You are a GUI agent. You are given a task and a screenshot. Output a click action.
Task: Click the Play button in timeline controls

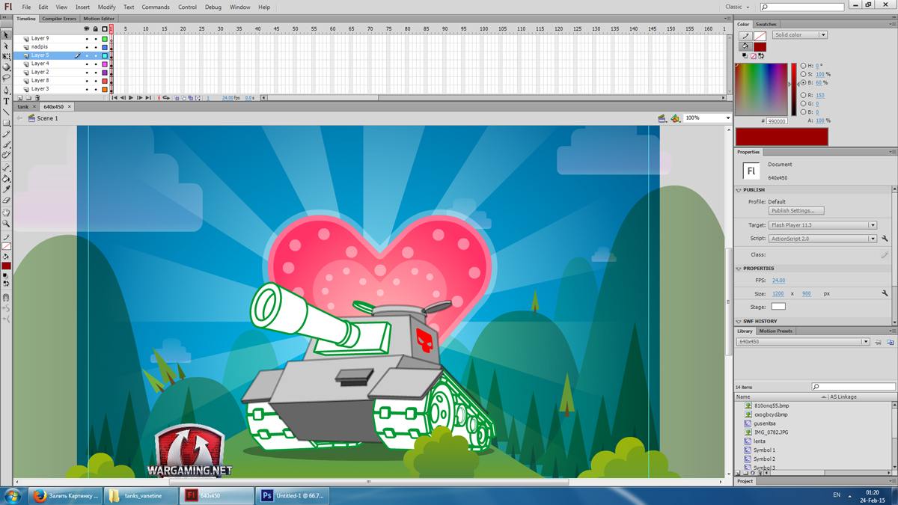131,98
